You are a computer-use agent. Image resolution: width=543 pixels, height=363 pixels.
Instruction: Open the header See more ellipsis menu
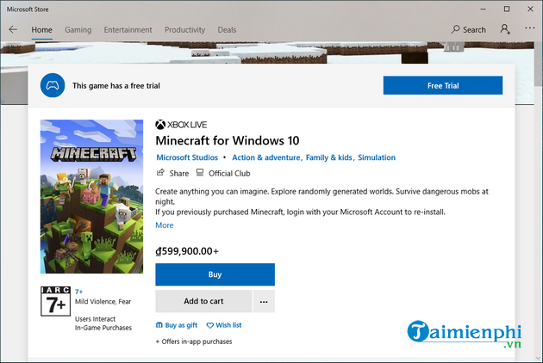tap(530, 28)
